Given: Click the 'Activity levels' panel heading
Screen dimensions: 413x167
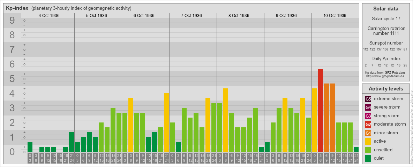Looking at the screenshot, I should point(385,89).
